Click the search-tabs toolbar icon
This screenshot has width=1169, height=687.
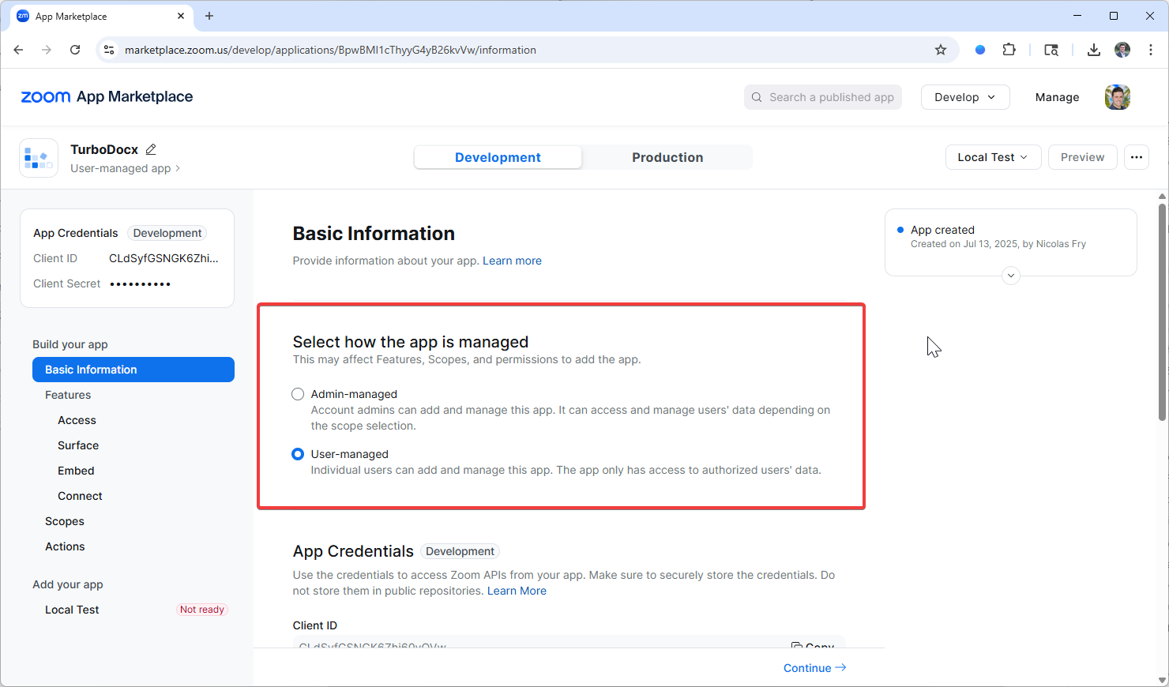1051,50
